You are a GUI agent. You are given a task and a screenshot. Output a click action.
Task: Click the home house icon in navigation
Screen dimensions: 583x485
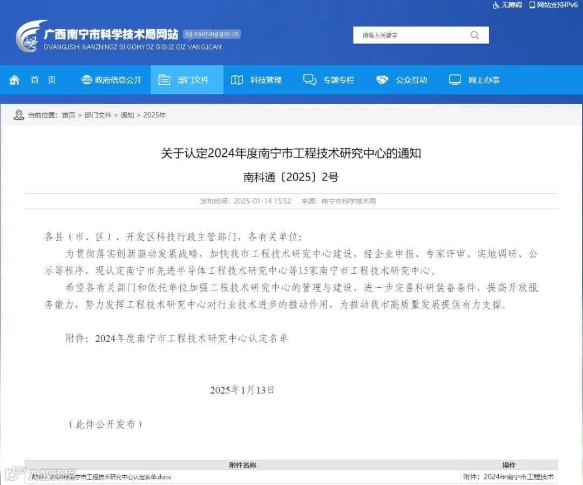click(15, 80)
